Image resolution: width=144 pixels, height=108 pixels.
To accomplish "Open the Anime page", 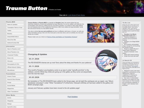I will (15, 98).
